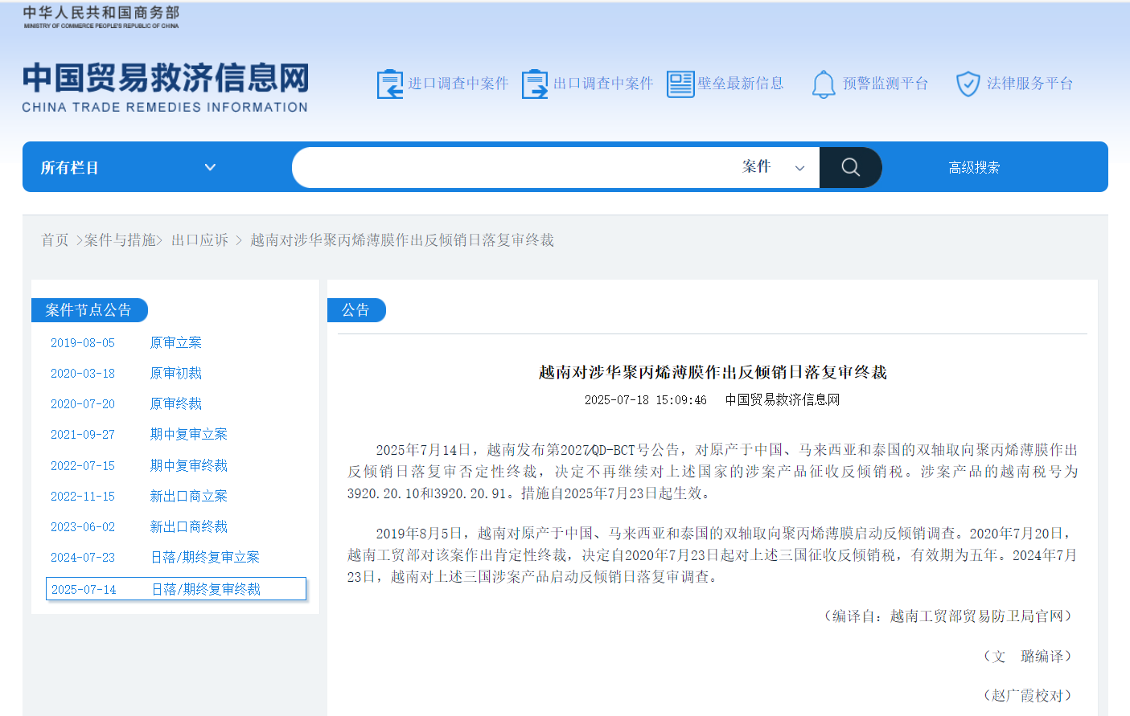Click the magnifier search button
This screenshot has height=716, width=1130.
click(850, 167)
